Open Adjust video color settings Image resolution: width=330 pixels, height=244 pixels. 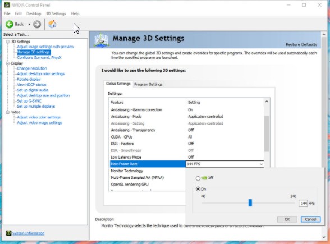(39, 117)
